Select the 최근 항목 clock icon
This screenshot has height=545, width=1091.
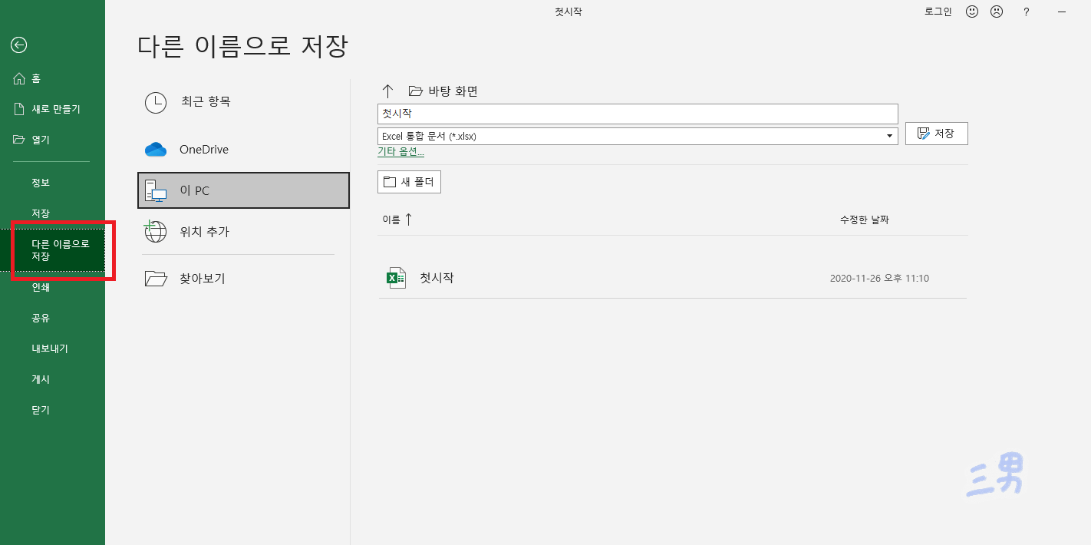(x=156, y=103)
